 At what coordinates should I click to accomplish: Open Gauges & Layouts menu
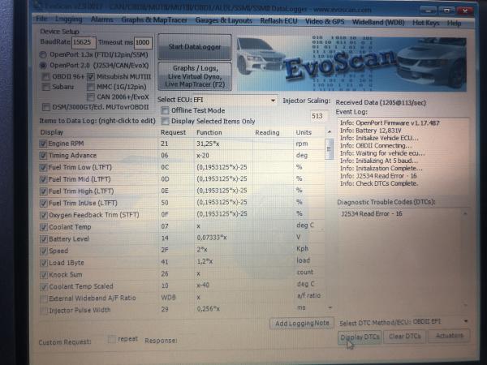point(224,21)
